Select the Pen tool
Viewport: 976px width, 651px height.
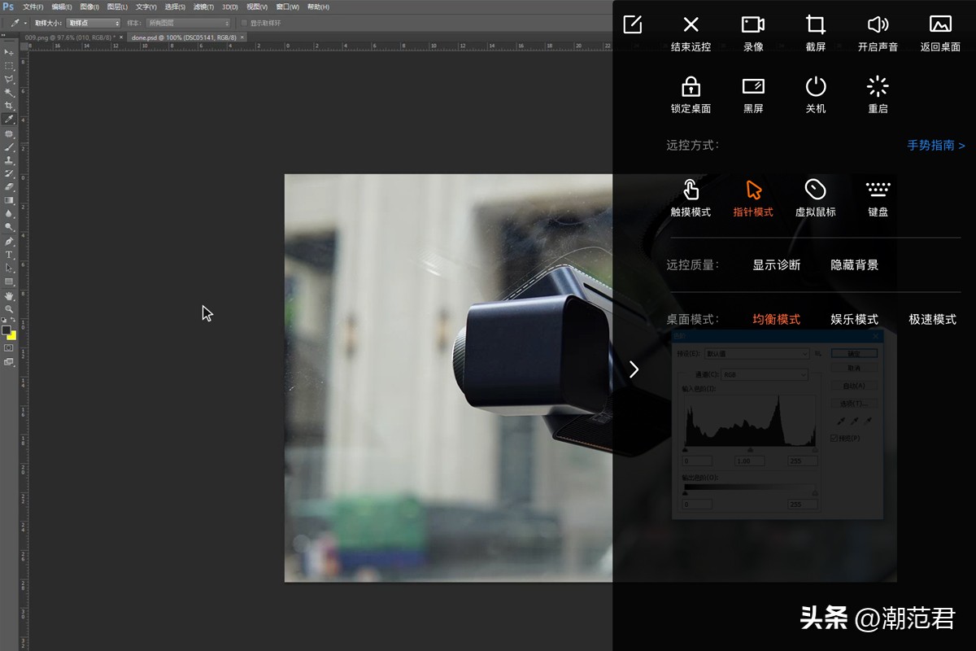point(9,241)
